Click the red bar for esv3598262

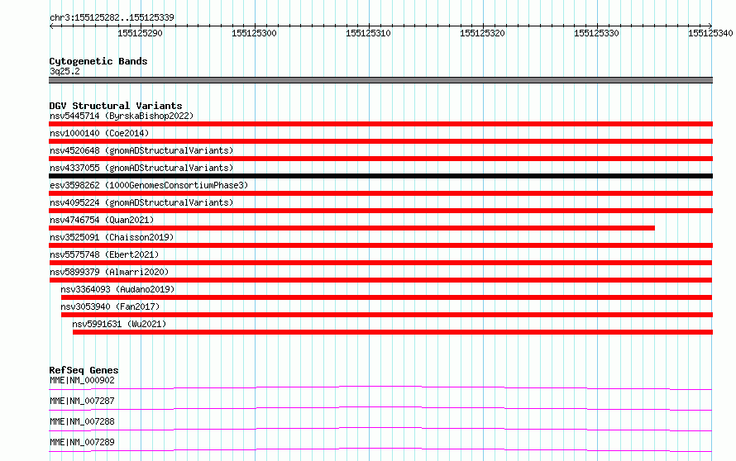click(380, 193)
